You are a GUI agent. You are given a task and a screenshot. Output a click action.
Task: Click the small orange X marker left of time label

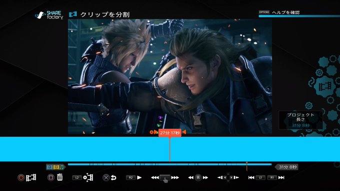click(151, 132)
